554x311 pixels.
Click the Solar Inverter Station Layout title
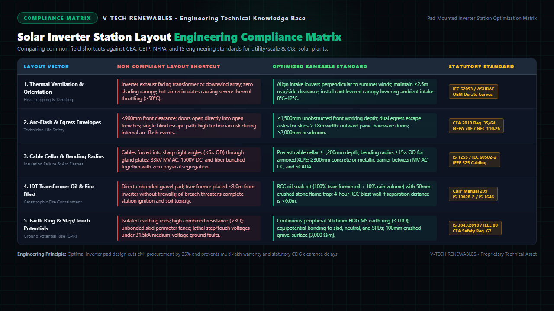180,37
